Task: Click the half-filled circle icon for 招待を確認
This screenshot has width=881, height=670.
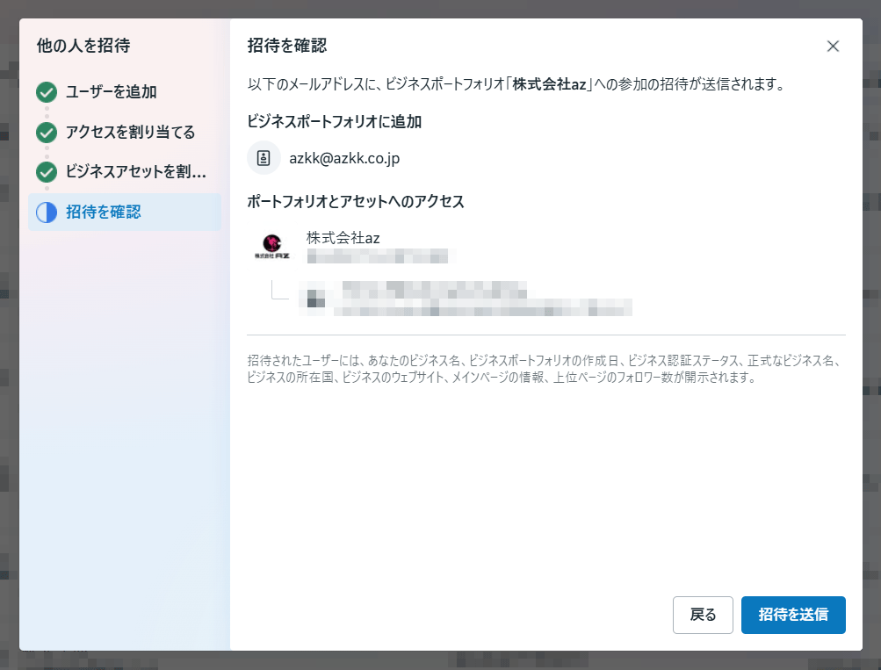Action: coord(47,212)
